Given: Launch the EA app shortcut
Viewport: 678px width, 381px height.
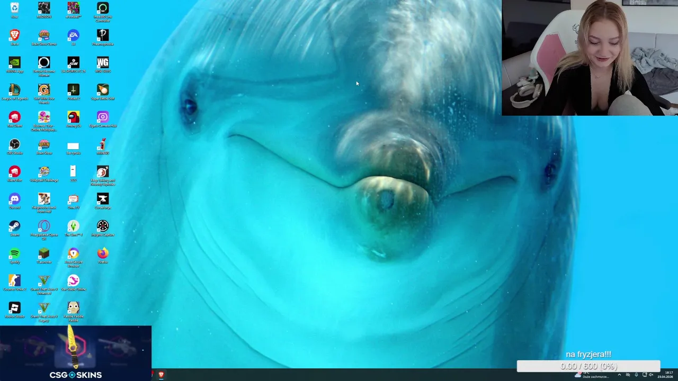Looking at the screenshot, I should click(x=73, y=38).
